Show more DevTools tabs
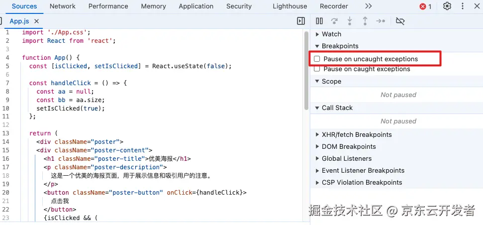 (x=368, y=6)
